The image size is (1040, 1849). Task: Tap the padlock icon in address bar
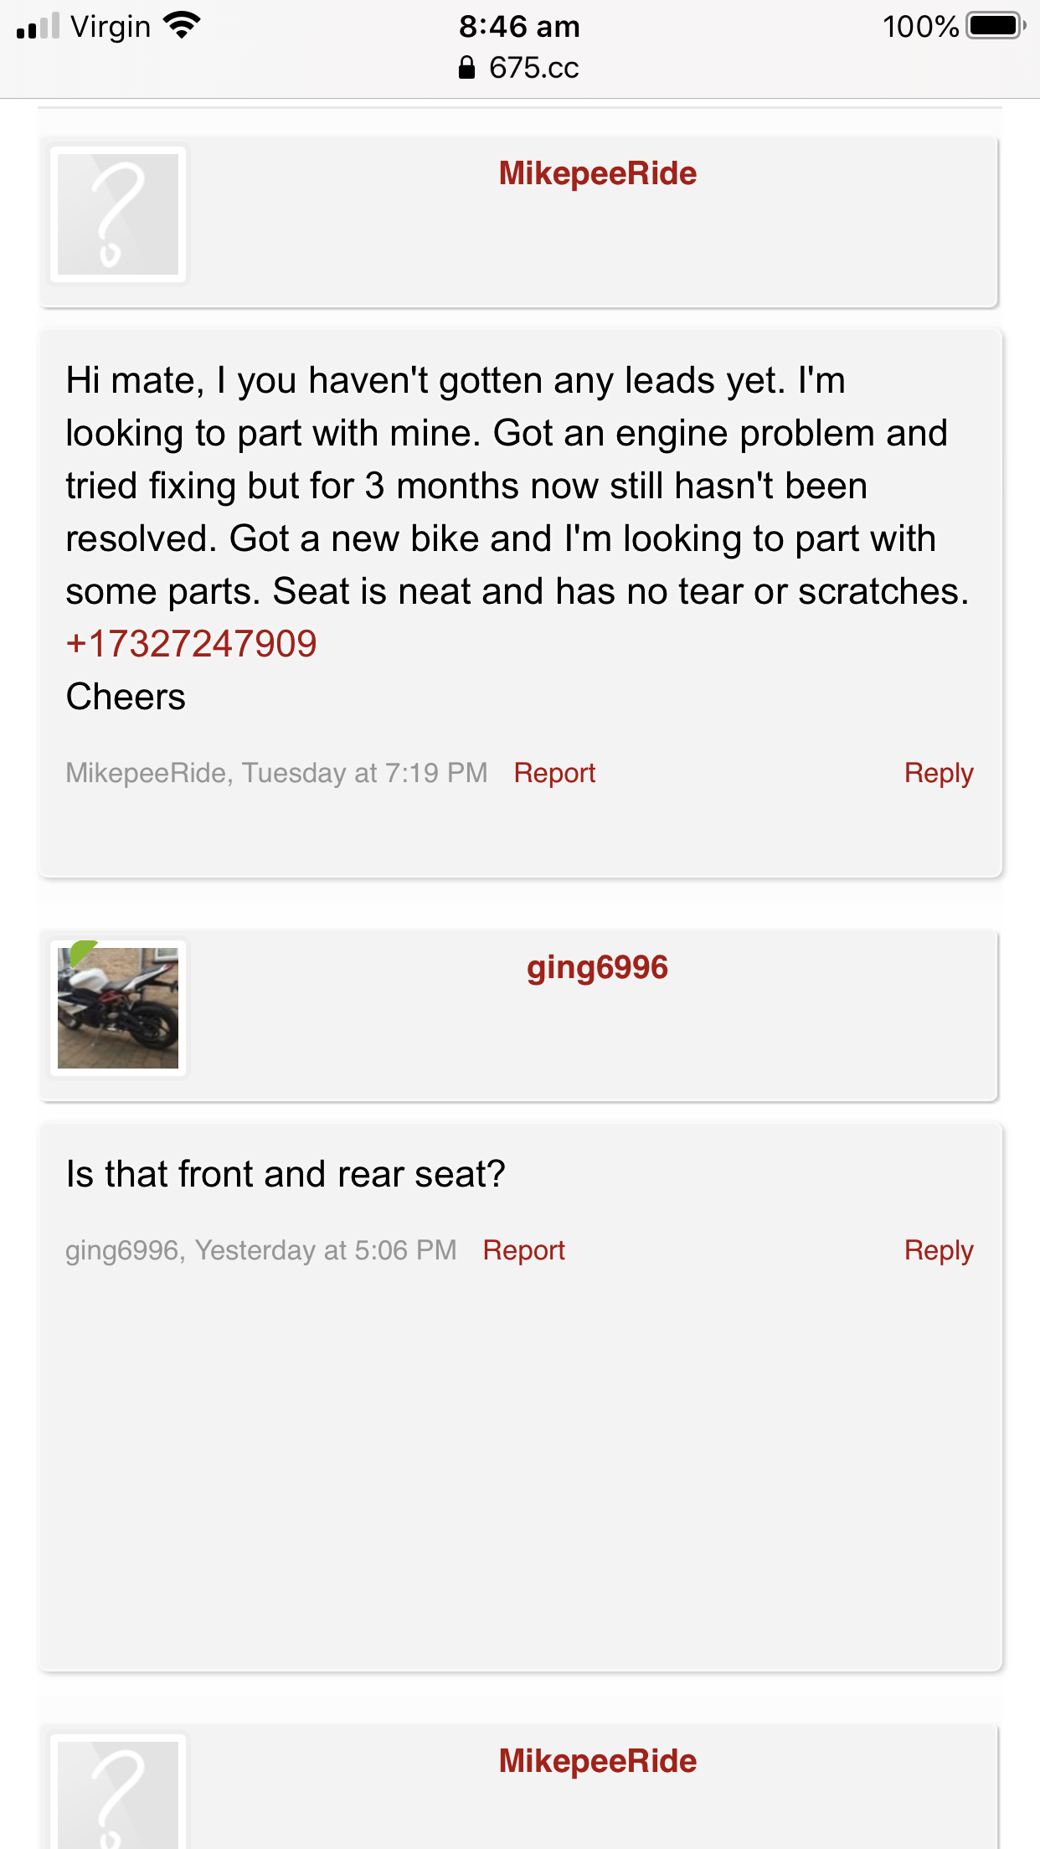tap(466, 68)
